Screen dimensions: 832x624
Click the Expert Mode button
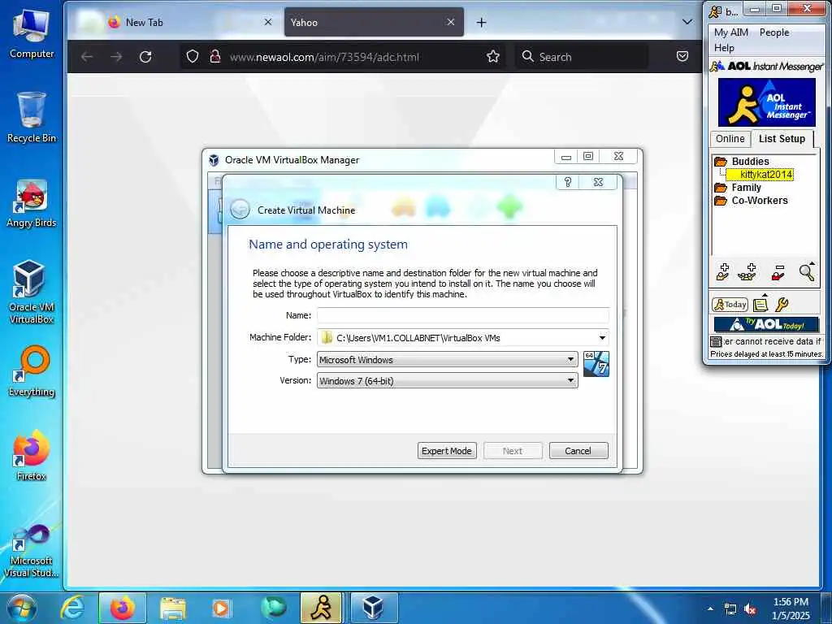pos(447,450)
